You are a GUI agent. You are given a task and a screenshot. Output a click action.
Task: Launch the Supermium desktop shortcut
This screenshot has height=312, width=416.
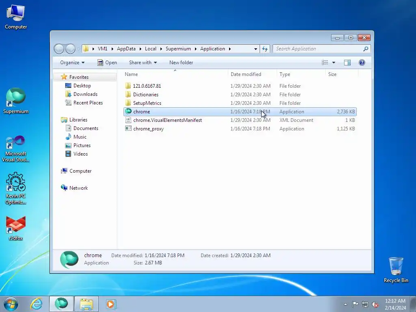coord(16,101)
